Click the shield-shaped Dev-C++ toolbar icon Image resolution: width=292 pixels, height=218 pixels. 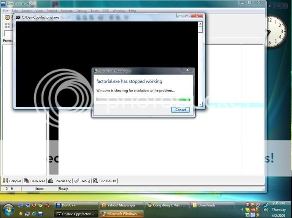(x=7, y=18)
